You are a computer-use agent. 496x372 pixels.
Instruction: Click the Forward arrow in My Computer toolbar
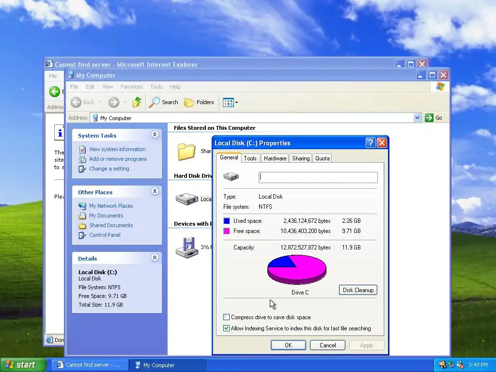click(114, 102)
